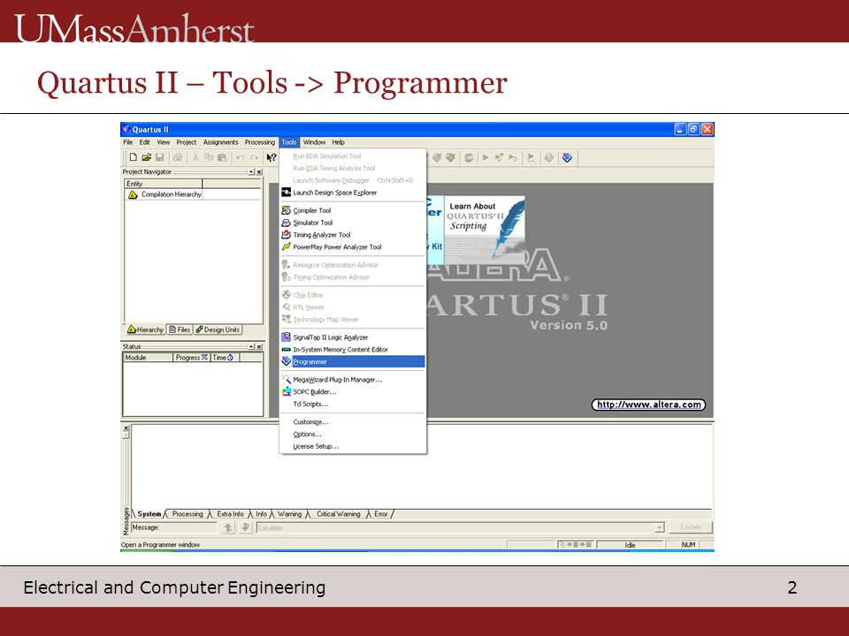The image size is (849, 636).
Task: Activate the context help pointer icon
Action: tap(272, 157)
